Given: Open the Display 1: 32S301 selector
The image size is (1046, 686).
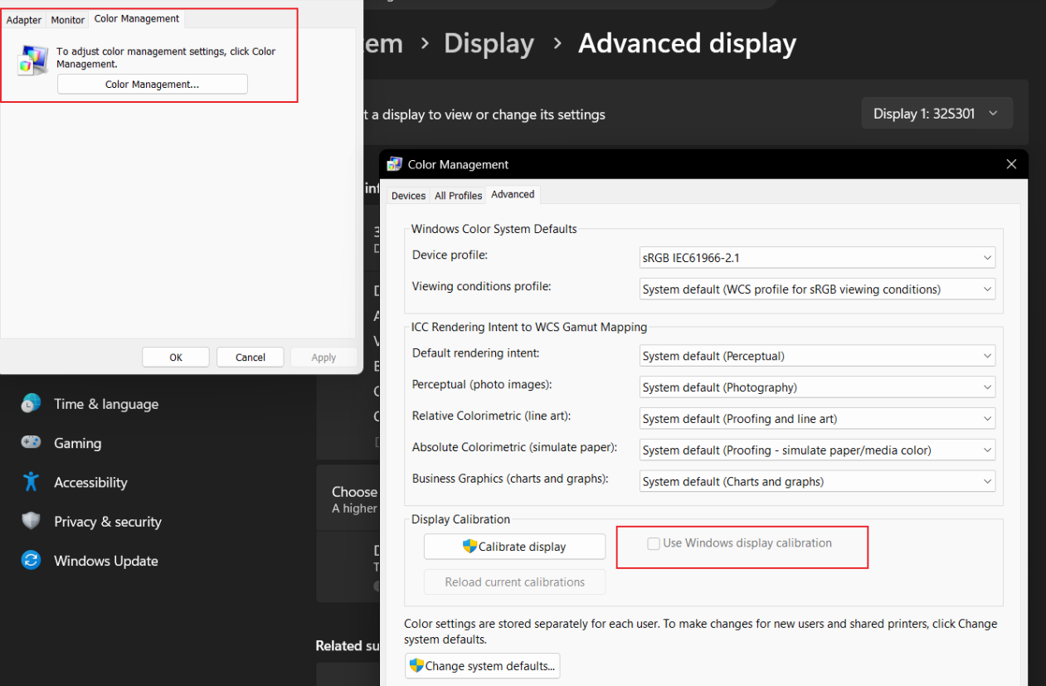Looking at the screenshot, I should tap(937, 114).
